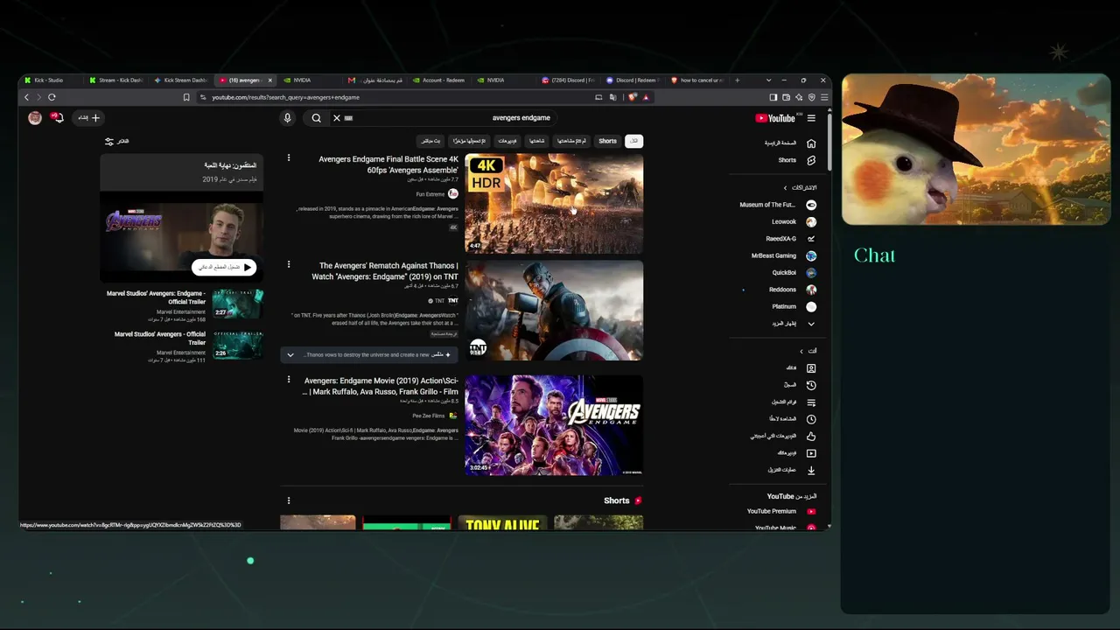Switch to the Kick Stream Dashboard tab
This screenshot has width=1120, height=630.
point(182,80)
